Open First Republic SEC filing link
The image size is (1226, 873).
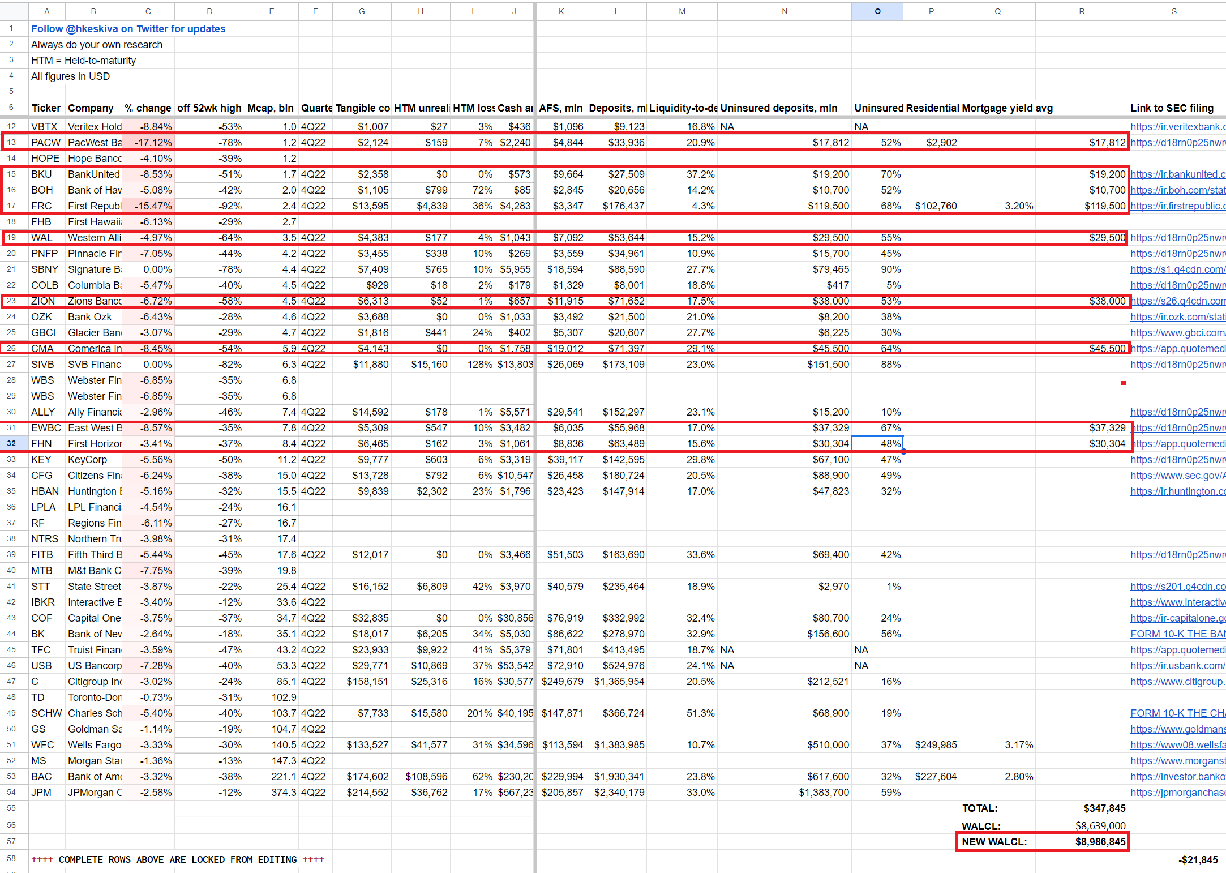coord(1177,206)
